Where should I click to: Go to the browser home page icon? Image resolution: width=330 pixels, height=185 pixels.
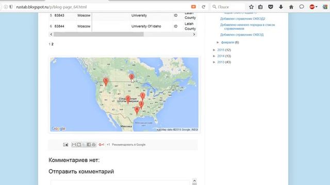pyautogui.click(x=291, y=7)
